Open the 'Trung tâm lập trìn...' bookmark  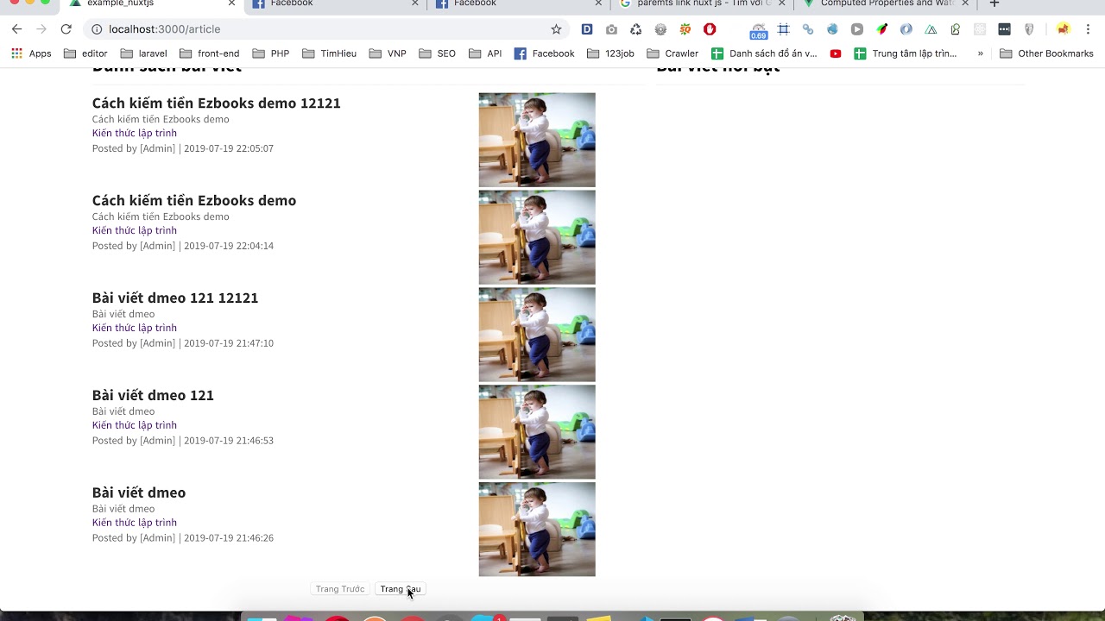point(906,53)
